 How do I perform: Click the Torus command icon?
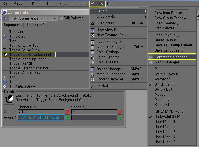coord(5,82)
